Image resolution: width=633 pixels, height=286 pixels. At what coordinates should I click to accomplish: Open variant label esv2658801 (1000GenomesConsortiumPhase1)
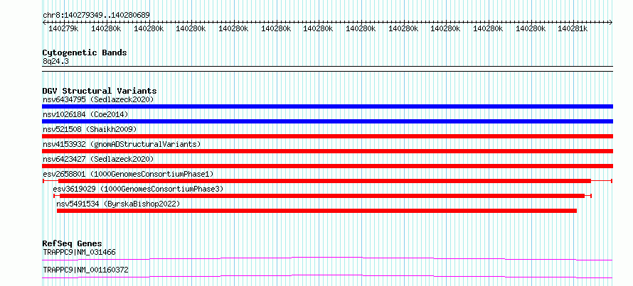128,174
